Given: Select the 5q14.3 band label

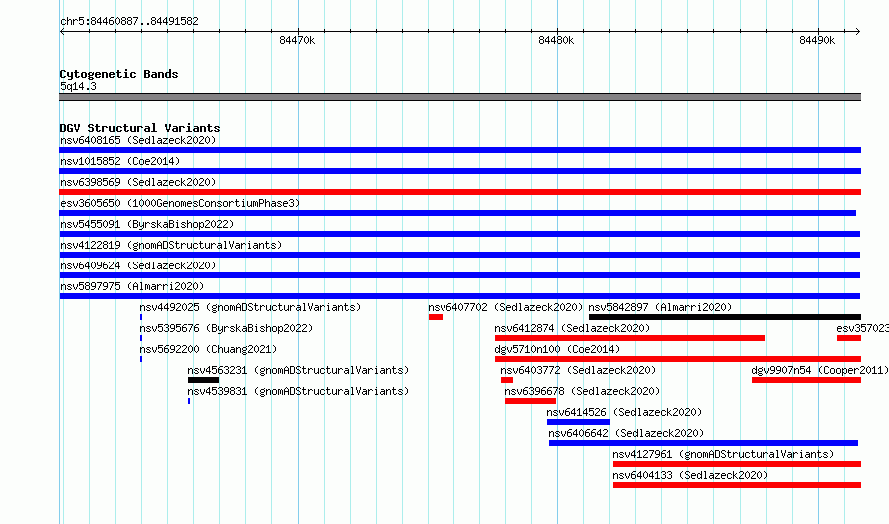Looking at the screenshot, I should (x=78, y=86).
